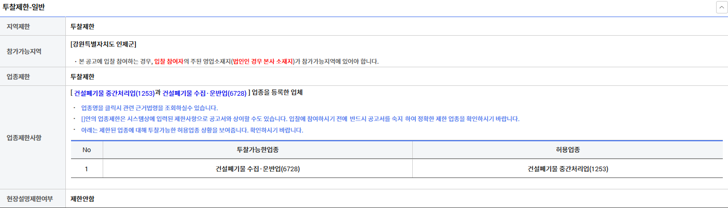The image size is (728, 208).
Task: Click the 제한안함 value text
Action: 82,199
